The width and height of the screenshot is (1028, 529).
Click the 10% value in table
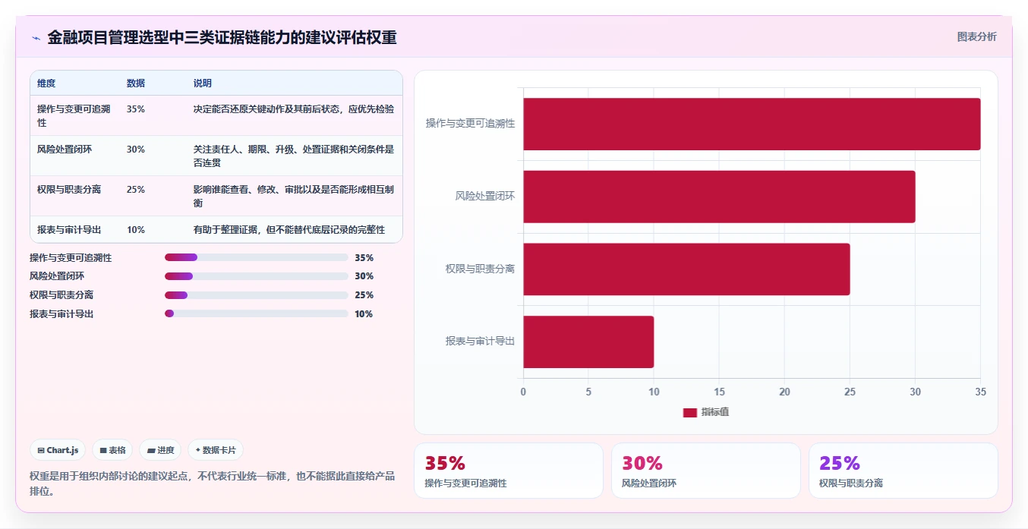pos(136,230)
